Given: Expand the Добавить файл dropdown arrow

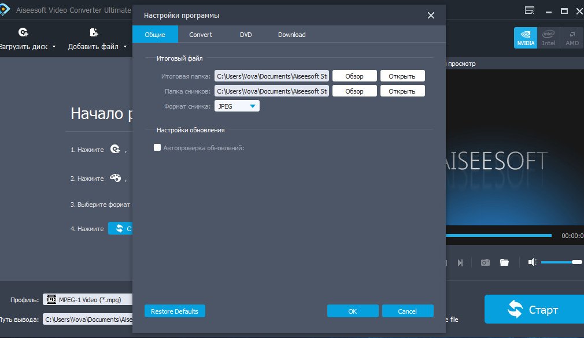Looking at the screenshot, I should 125,47.
